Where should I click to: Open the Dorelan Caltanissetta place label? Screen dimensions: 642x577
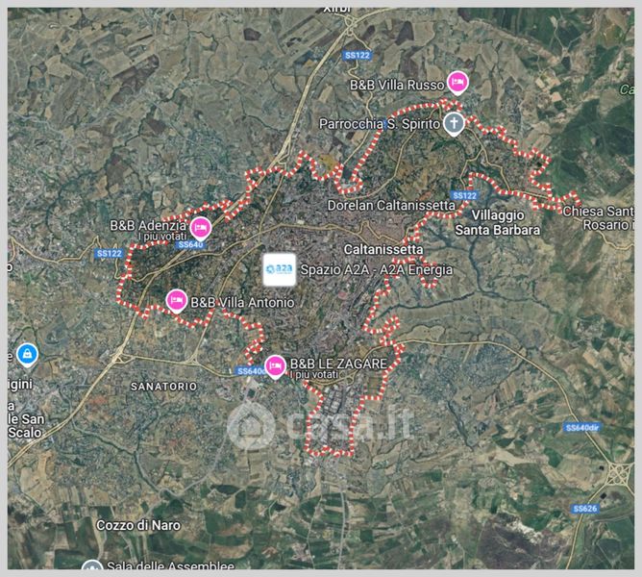click(x=391, y=205)
